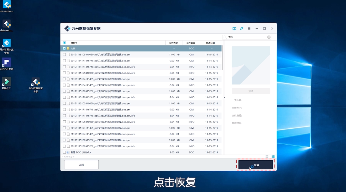The image size is (346, 192).
Task: Click 文件名: label in preview panel
Action: (x=238, y=101)
